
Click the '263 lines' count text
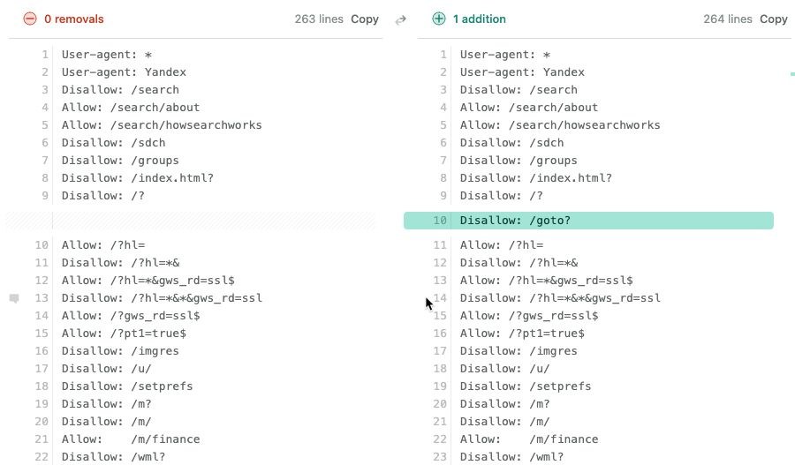point(319,19)
